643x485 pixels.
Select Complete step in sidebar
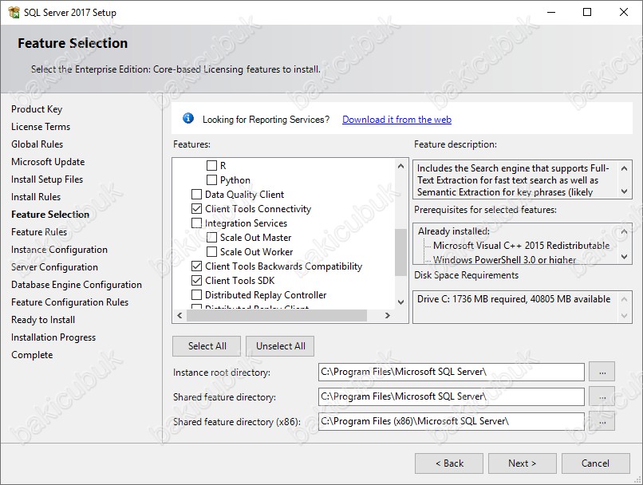click(x=32, y=355)
